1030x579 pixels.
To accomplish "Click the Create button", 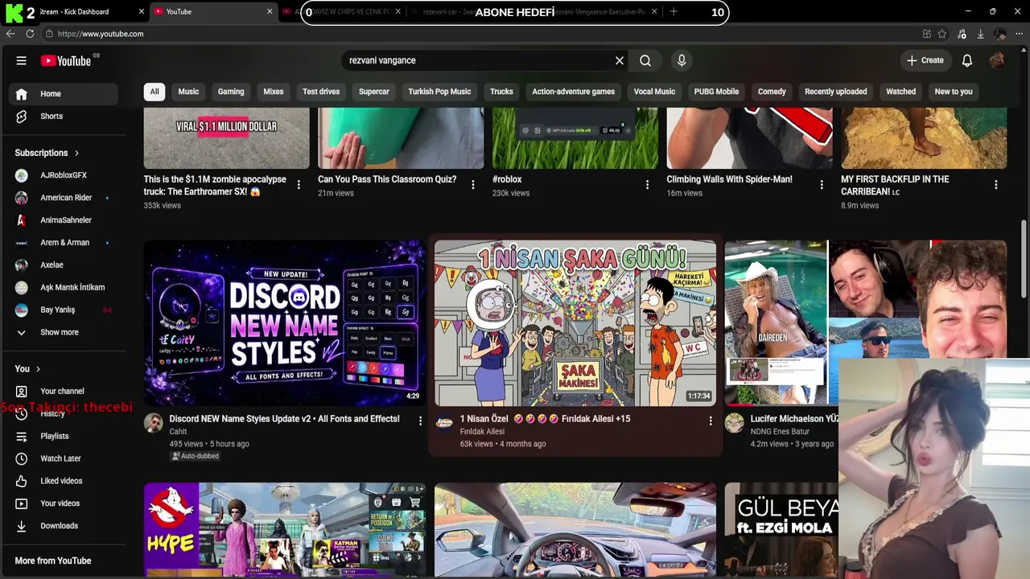I will tap(925, 60).
